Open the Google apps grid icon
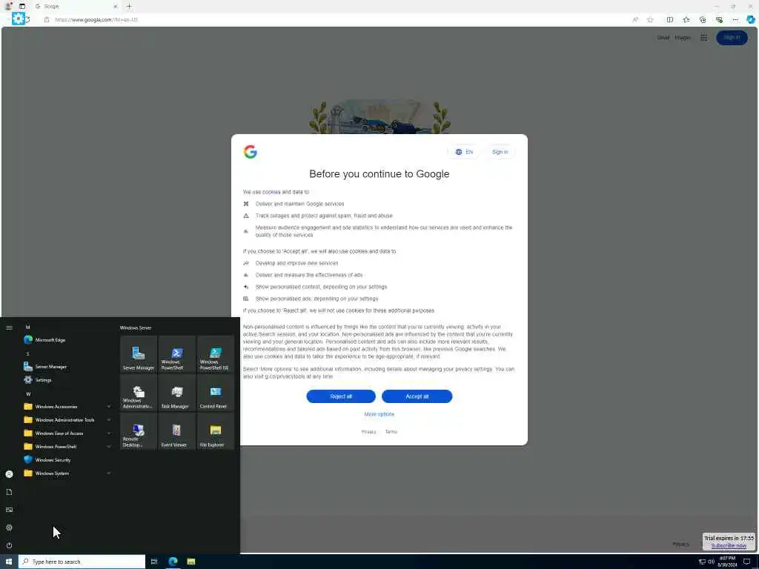Image resolution: width=759 pixels, height=569 pixels. (x=703, y=38)
